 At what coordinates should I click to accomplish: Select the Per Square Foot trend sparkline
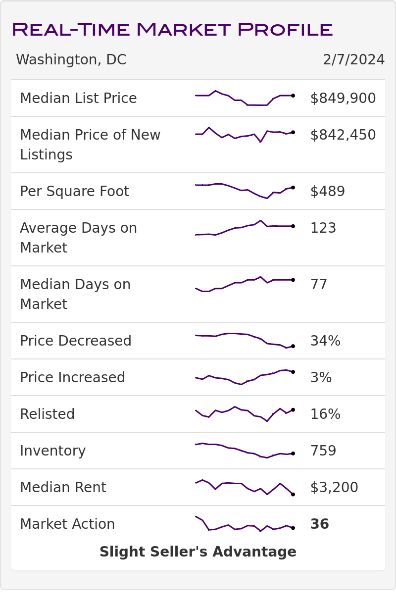click(x=245, y=191)
